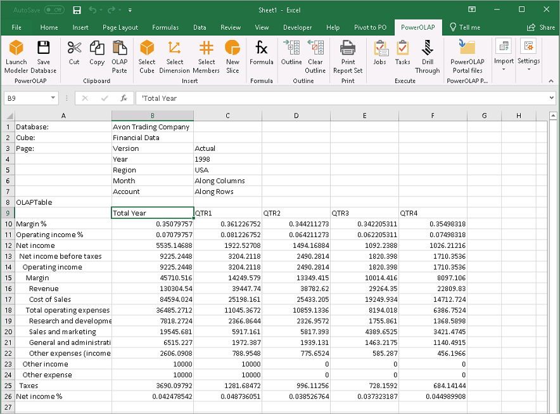Select column C header

[227, 115]
